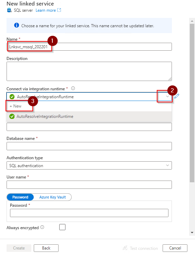Select the Password toggle option

click(x=20, y=197)
